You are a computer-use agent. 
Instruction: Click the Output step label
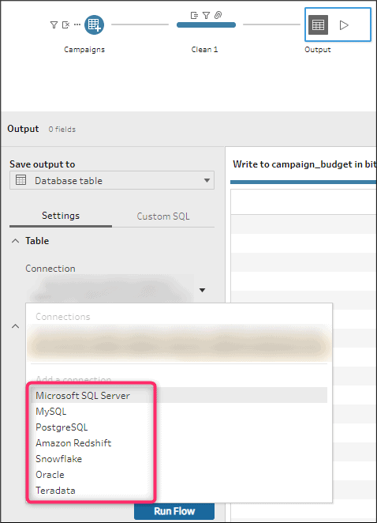click(x=317, y=50)
